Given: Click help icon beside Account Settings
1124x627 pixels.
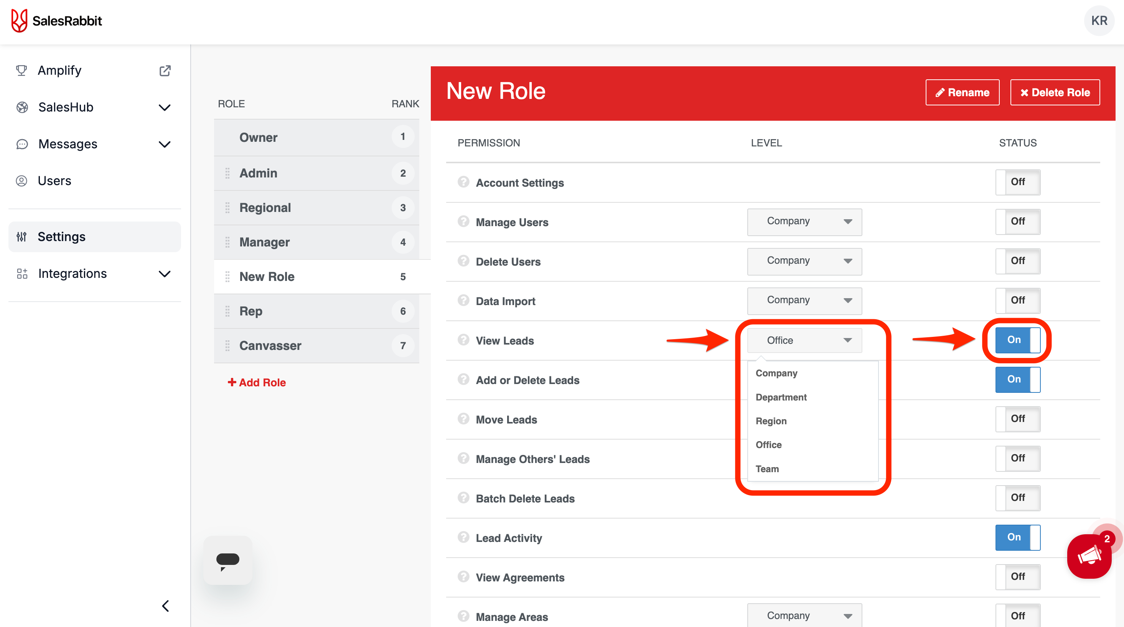Looking at the screenshot, I should [x=463, y=182].
